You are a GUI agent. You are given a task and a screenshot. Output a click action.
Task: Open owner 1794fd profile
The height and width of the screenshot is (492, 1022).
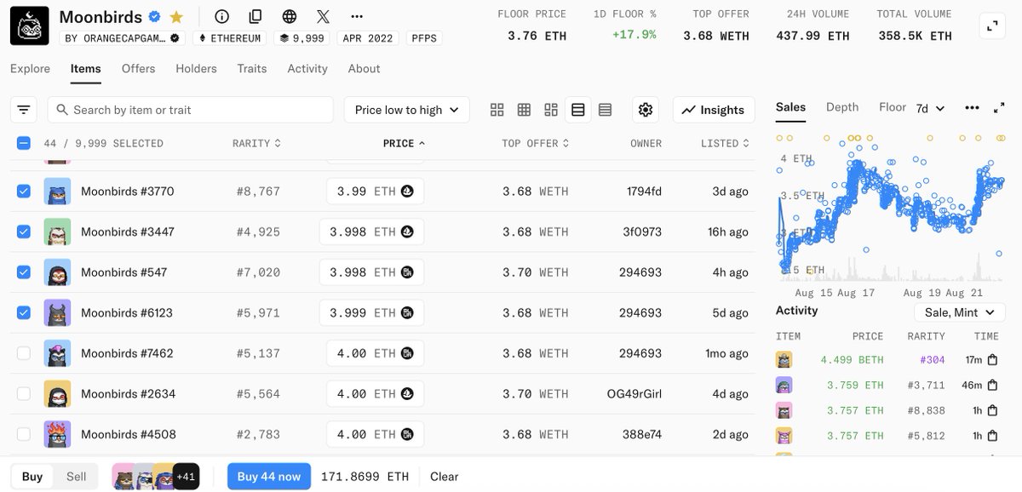point(644,192)
